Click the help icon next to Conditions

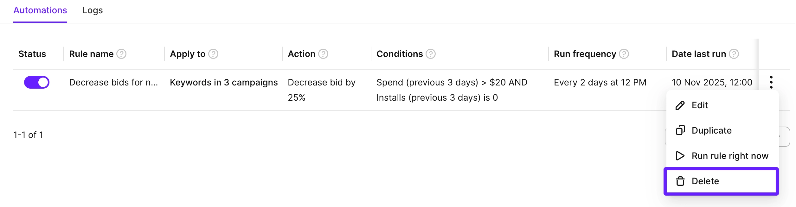pyautogui.click(x=431, y=54)
